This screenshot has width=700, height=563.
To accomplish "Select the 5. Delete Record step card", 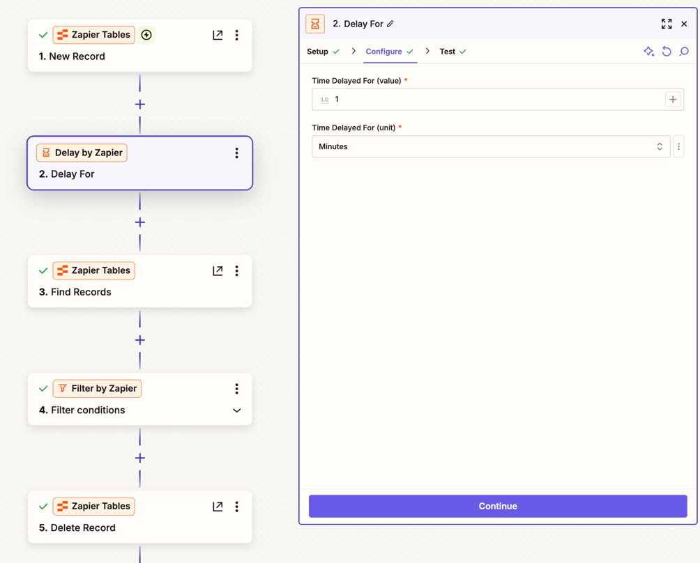I will pos(139,517).
